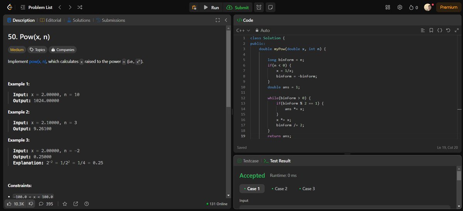Click the 'return ans;' code line
The height and width of the screenshot is (211, 463).
(x=279, y=136)
